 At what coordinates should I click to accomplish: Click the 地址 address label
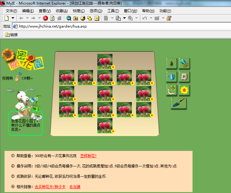7,26
